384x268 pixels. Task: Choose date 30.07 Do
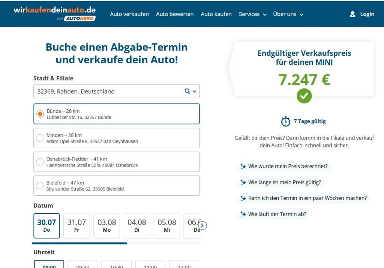46,226
